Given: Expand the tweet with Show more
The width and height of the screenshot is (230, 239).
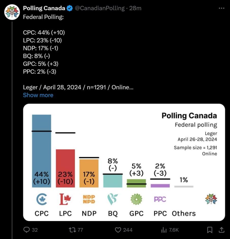Looking at the screenshot, I should pos(38,95).
